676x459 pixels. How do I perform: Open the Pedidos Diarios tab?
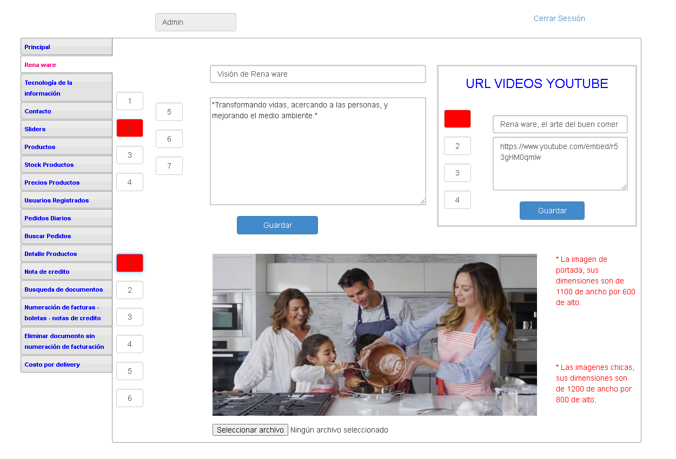pyautogui.click(x=48, y=218)
